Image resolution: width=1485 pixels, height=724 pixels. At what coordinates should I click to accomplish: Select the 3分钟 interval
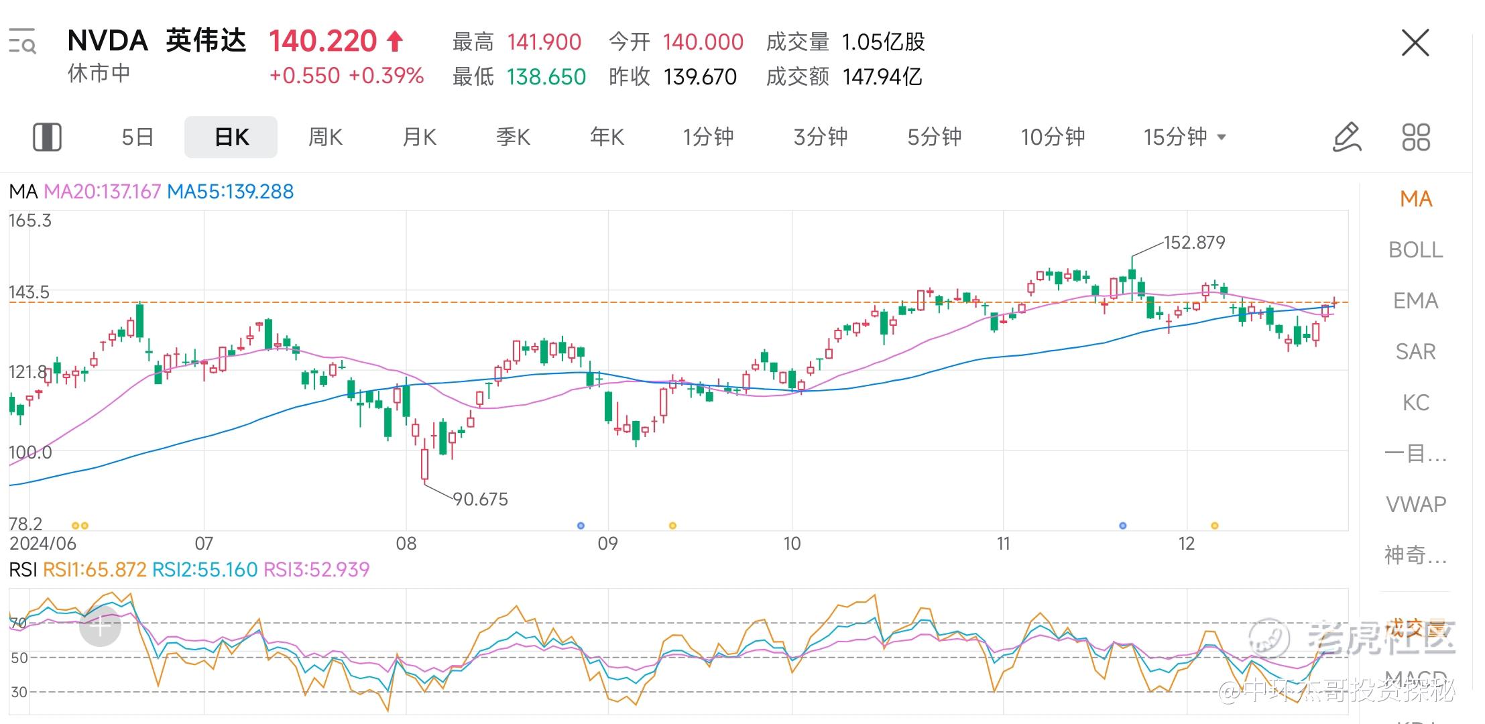pos(821,137)
